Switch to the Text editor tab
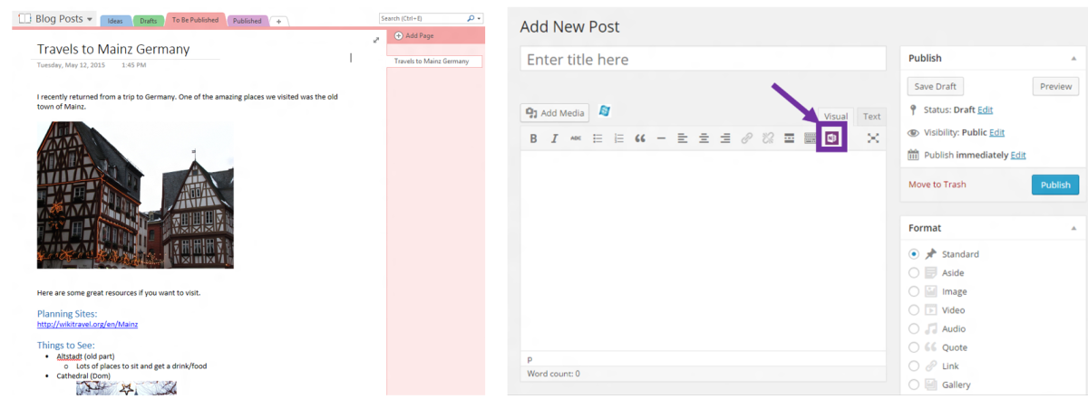1088x399 pixels. coord(870,116)
